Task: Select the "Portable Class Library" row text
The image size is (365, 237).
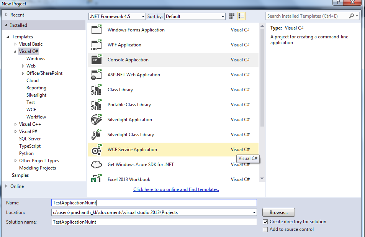Action: [129, 105]
